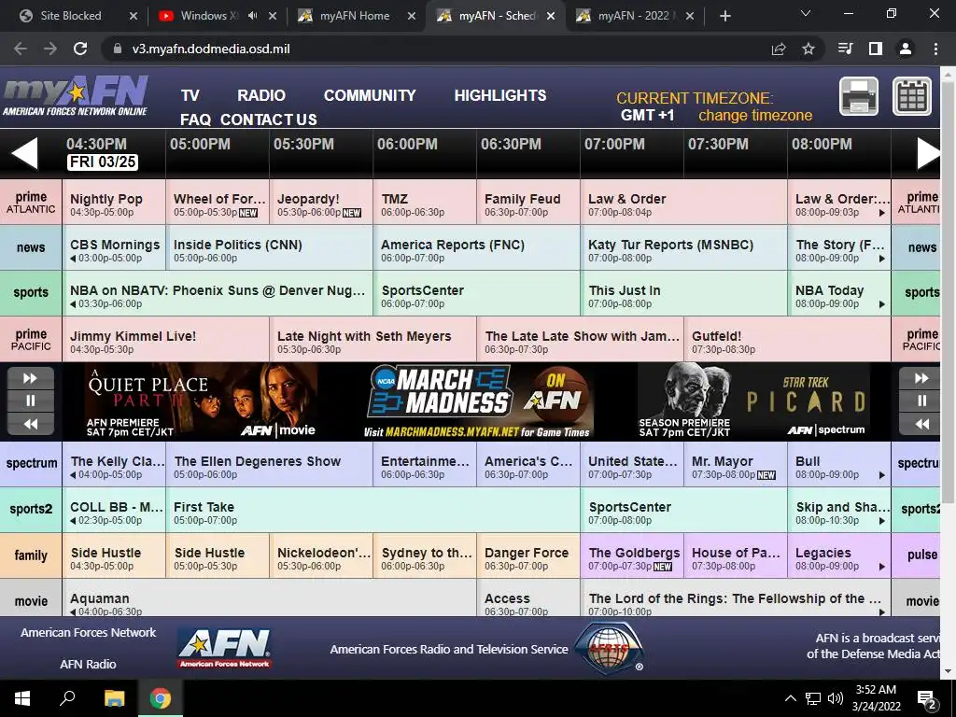The height and width of the screenshot is (717, 956).
Task: Pause banner carousel on left side
Action: pos(31,401)
